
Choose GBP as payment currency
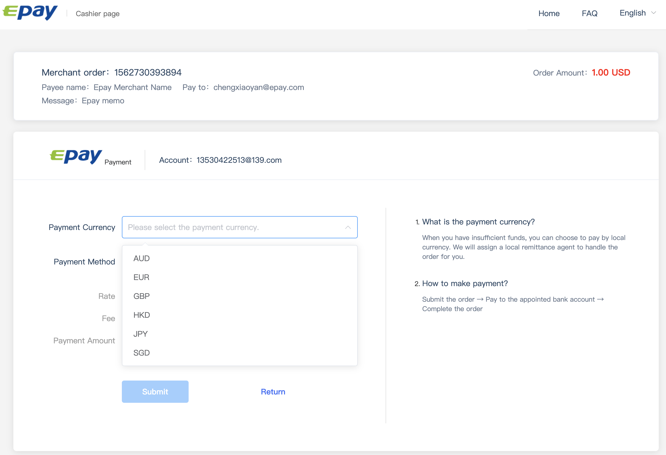142,296
